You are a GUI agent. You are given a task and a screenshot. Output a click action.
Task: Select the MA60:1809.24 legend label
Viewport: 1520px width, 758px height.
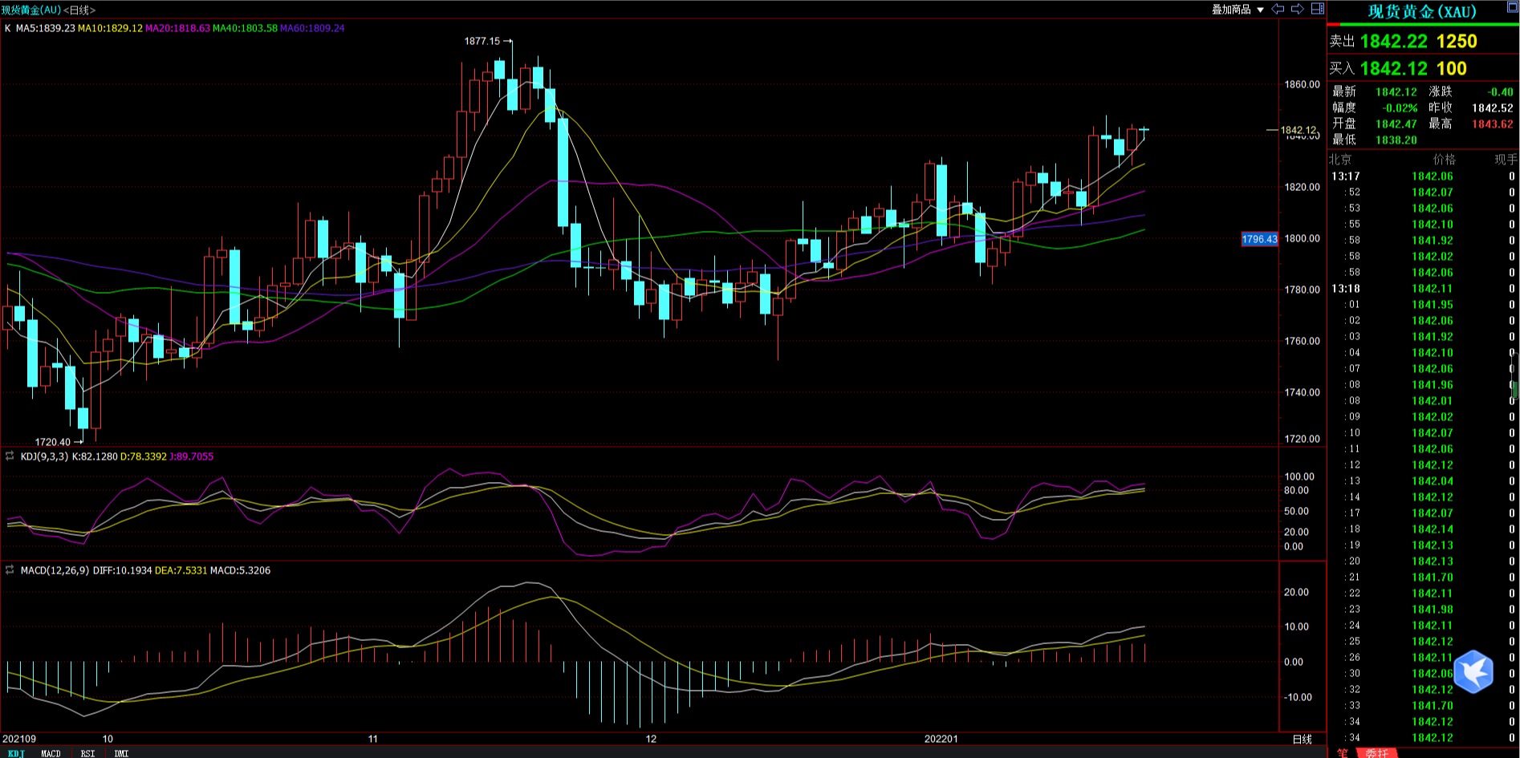312,28
